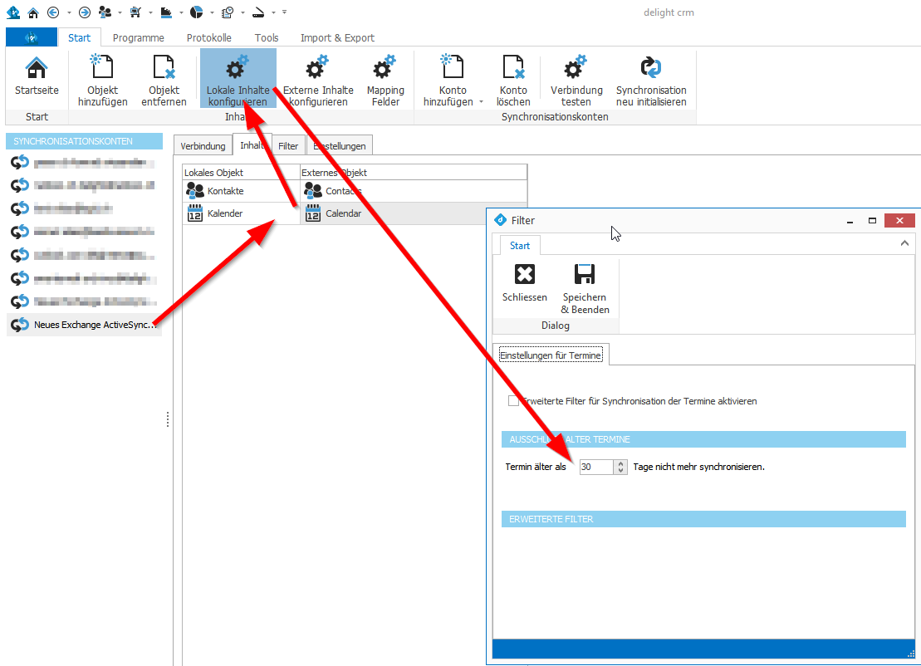
Task: Open the Einstellungen für Termine tab
Action: [551, 354]
